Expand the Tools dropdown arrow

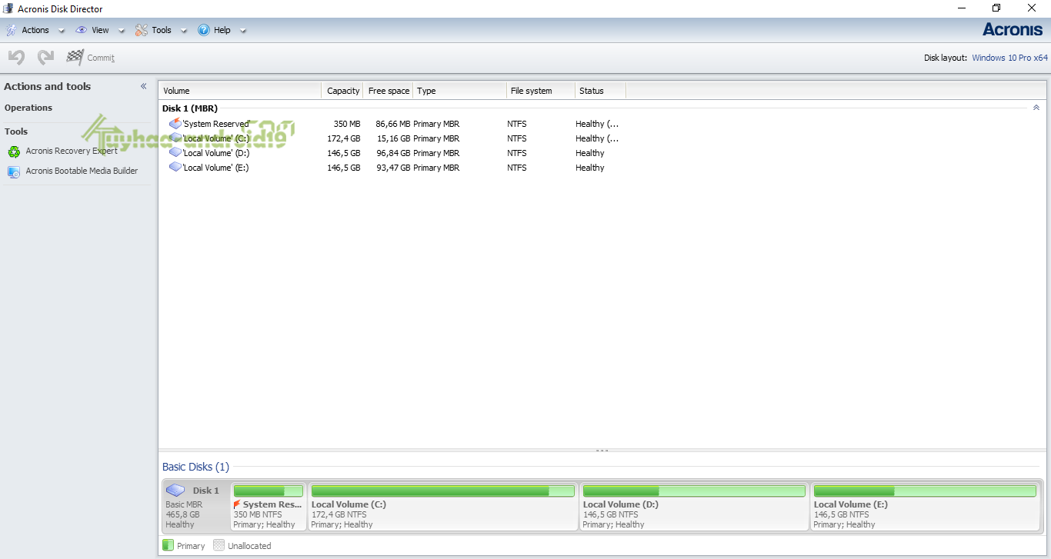tap(184, 31)
